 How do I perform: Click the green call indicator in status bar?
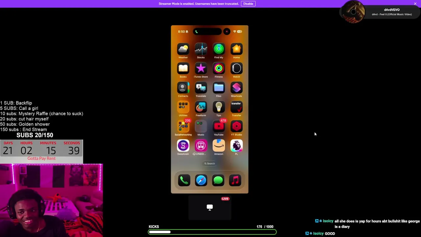[196, 32]
